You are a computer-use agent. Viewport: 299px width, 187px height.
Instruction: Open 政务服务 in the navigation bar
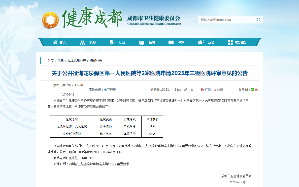pyautogui.click(x=237, y=42)
